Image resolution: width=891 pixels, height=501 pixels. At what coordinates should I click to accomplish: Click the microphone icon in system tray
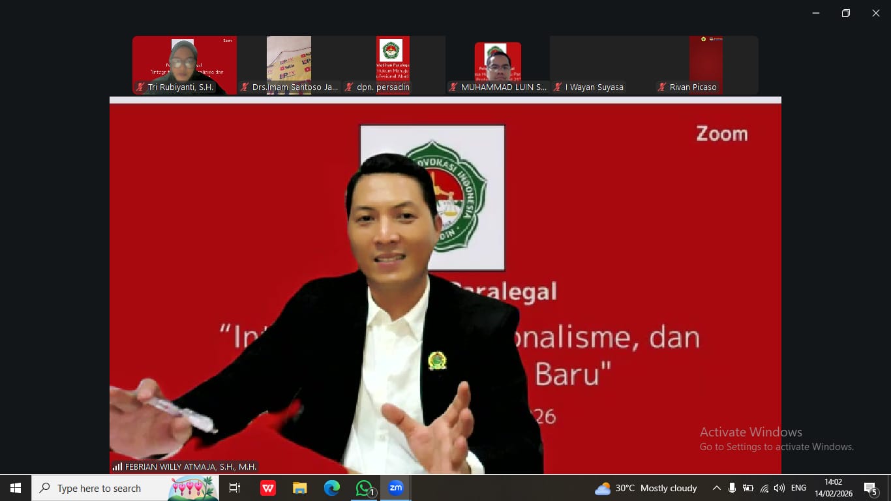pos(732,488)
